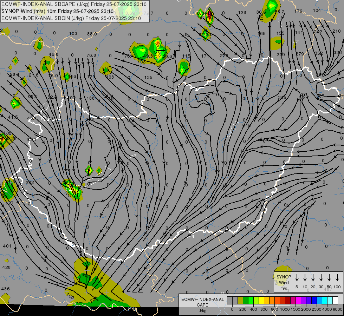Click the map value 188

[x=91, y=98]
